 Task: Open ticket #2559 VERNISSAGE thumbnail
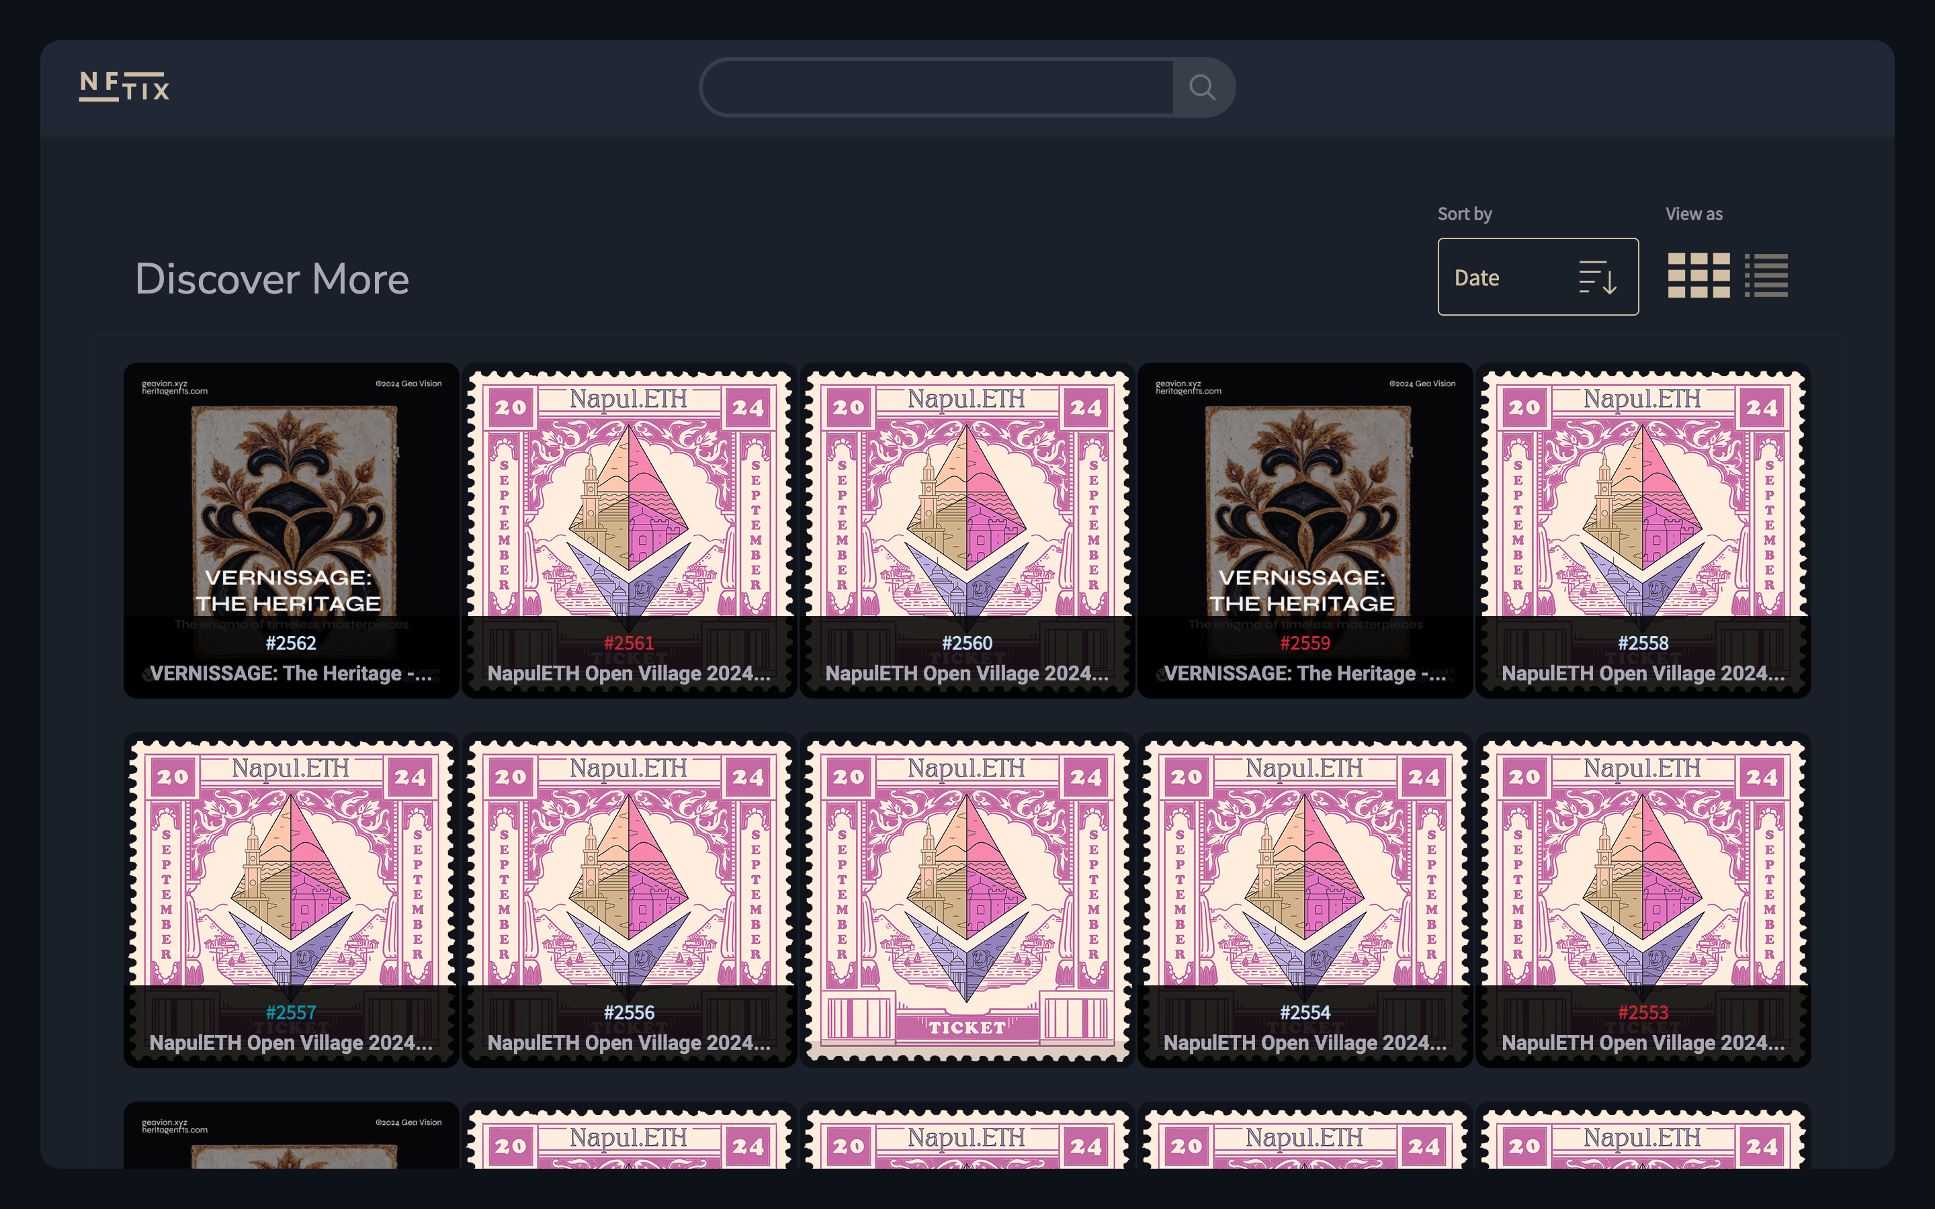1305,496
